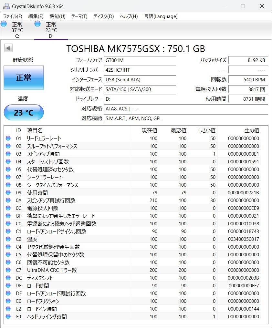Select the ロード/アンロード再試行回数 attribute name
This screenshot has height=328, width=272.
click(x=57, y=293)
